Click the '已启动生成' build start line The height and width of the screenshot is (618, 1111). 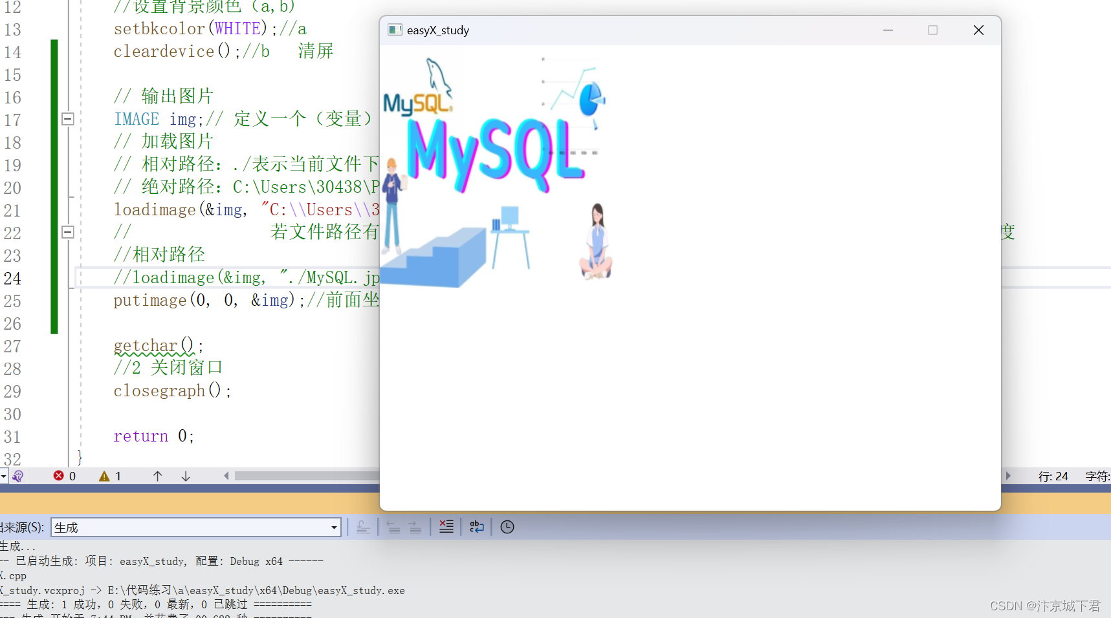tap(162, 561)
